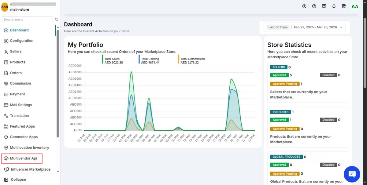Click the My Portfolio heading
Image resolution: width=367 pixels, height=185 pixels.
pos(85,45)
